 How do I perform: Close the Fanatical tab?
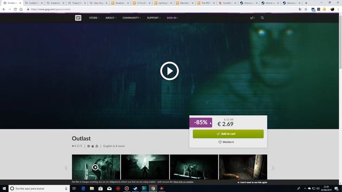pos(128,3)
